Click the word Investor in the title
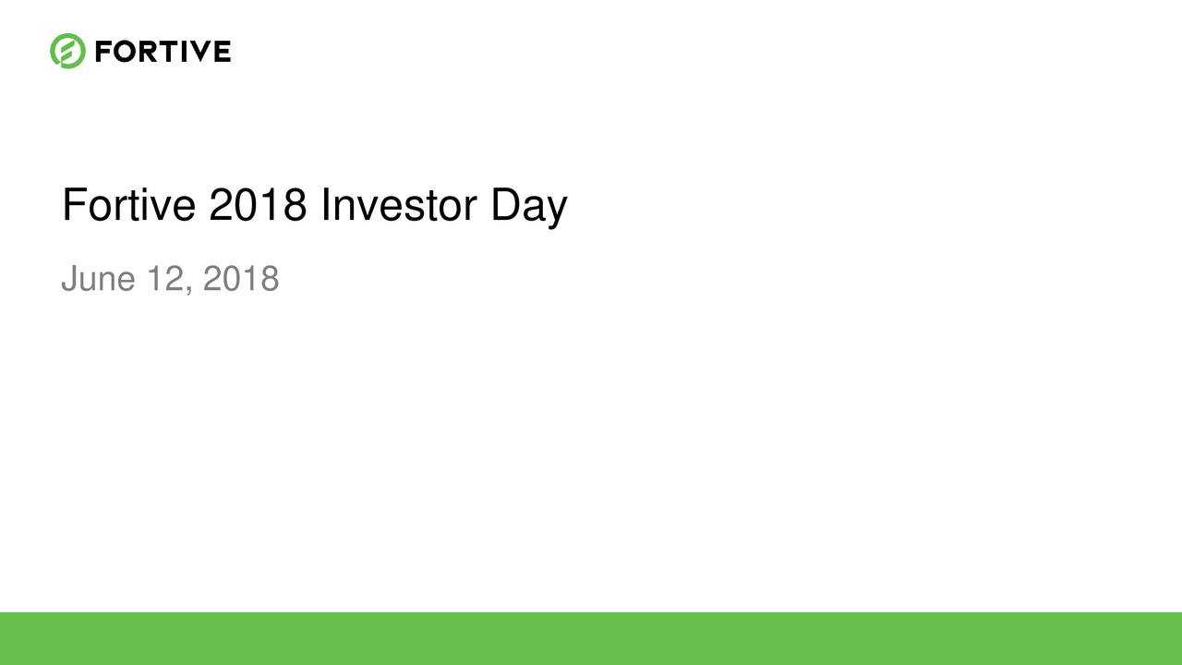 pyautogui.click(x=399, y=205)
